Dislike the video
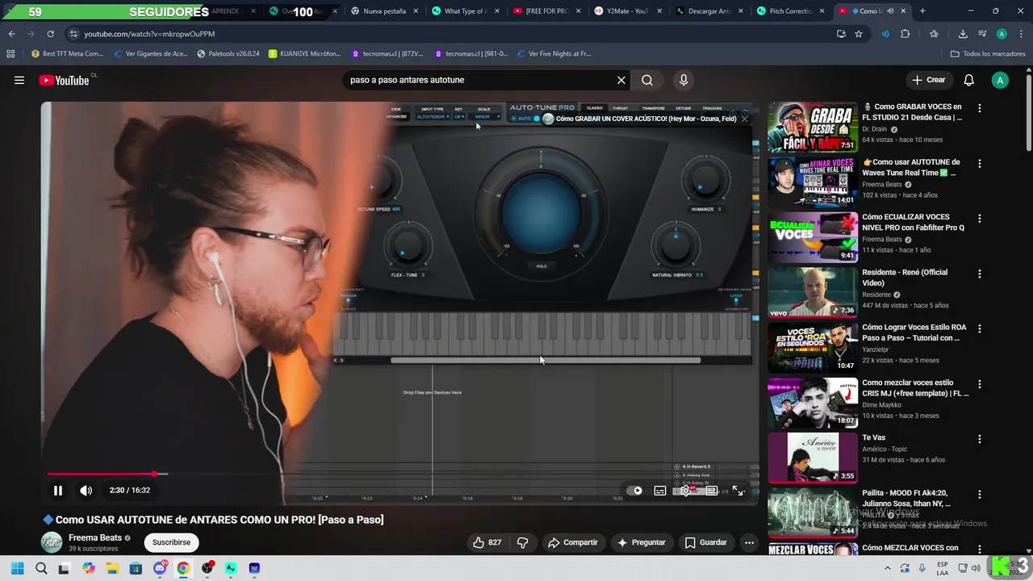The width and height of the screenshot is (1033, 581). tap(522, 542)
